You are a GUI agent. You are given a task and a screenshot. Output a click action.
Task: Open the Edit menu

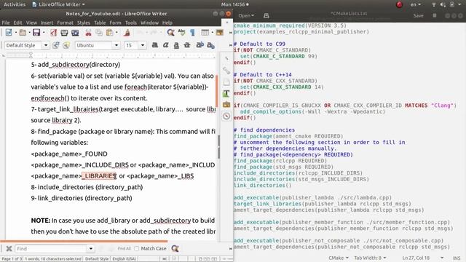pos(17,23)
